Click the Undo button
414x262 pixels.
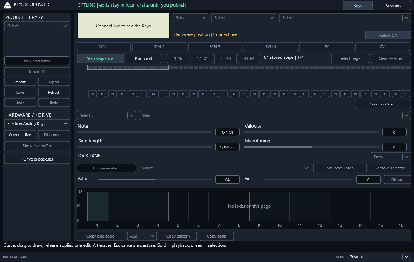[20, 103]
